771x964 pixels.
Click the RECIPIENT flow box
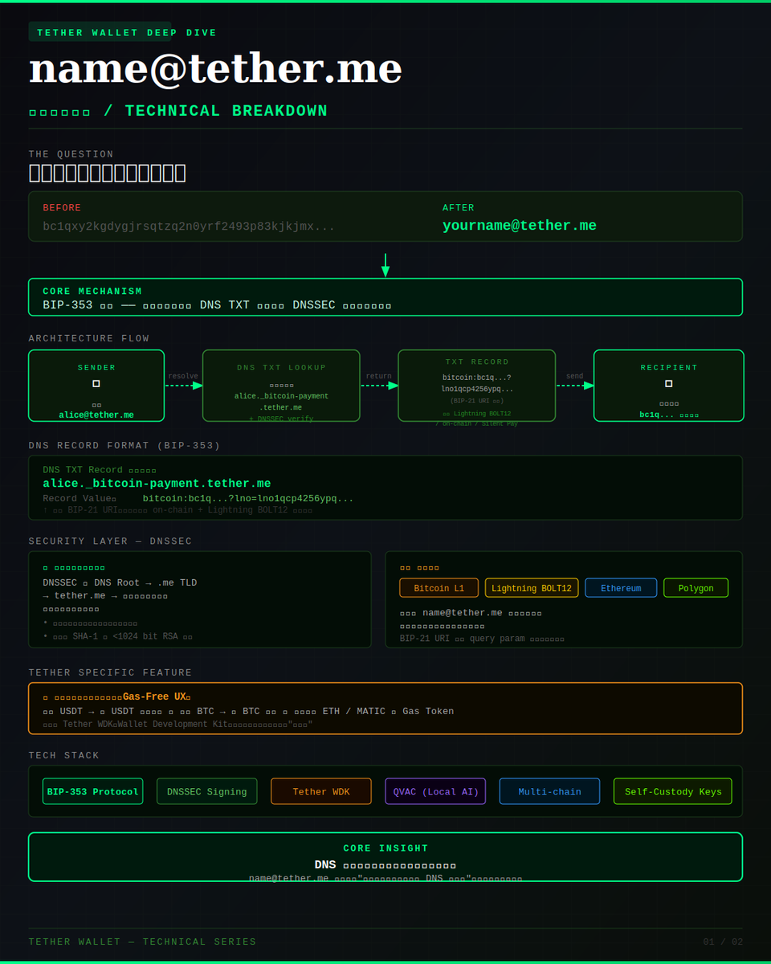(669, 386)
